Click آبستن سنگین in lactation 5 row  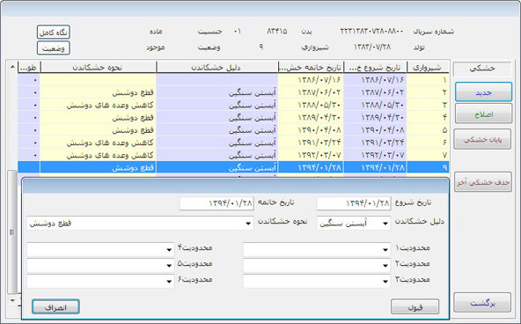tap(253, 130)
